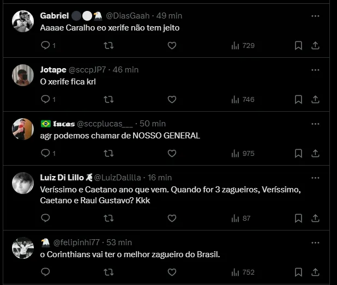
Task: Open the @sccplucas___ profile link
Action: pyautogui.click(x=105, y=124)
